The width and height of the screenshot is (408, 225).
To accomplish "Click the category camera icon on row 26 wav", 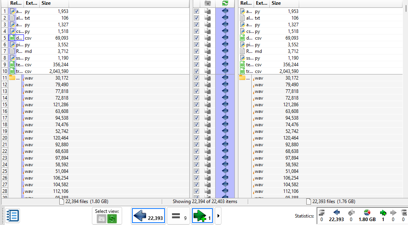I will pos(208,178).
